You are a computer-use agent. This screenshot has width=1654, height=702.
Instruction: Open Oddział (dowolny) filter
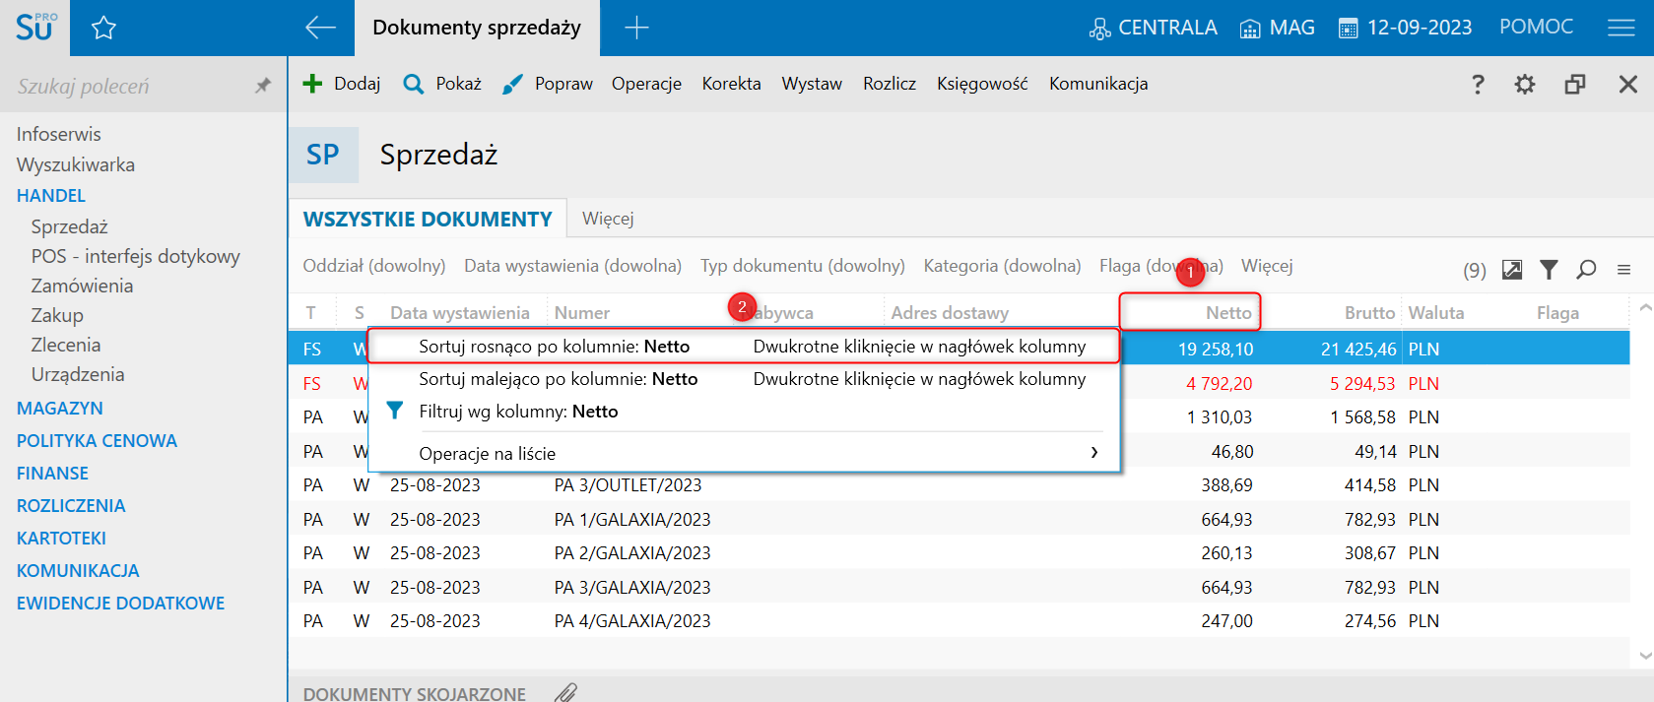coord(374,266)
